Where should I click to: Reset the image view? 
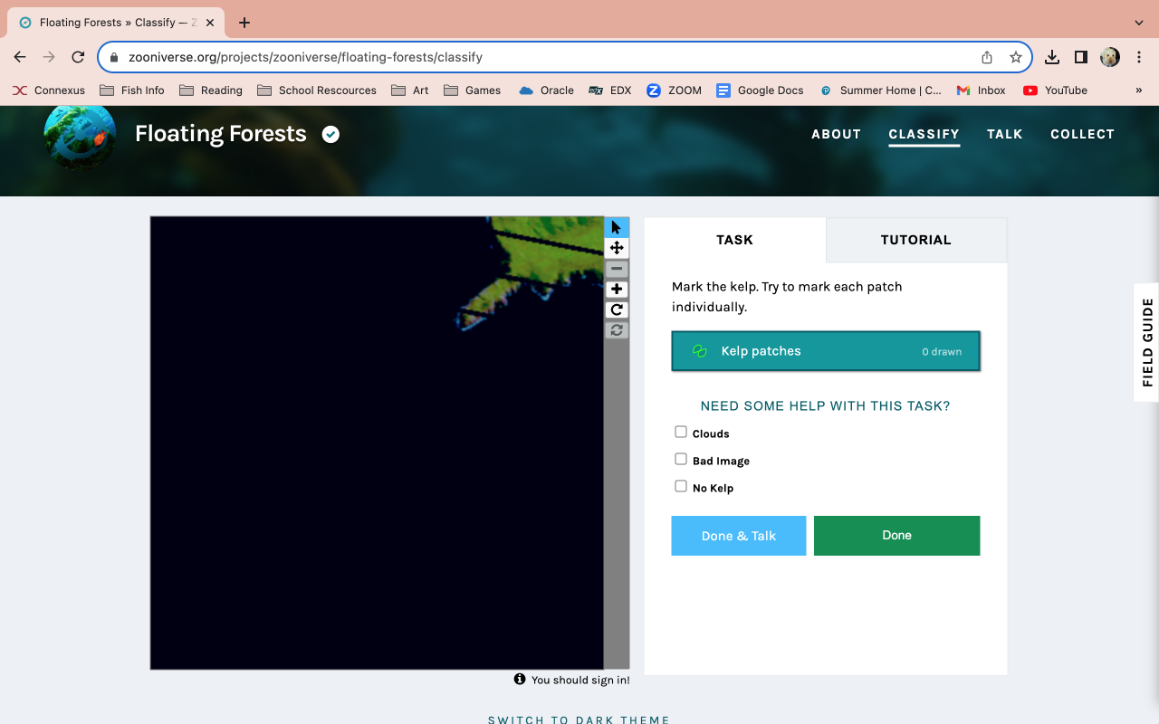point(617,330)
